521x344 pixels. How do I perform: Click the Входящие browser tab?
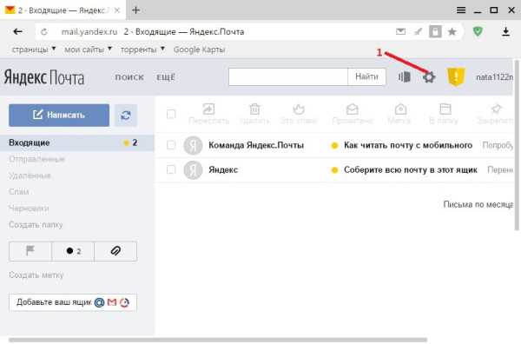[63, 10]
